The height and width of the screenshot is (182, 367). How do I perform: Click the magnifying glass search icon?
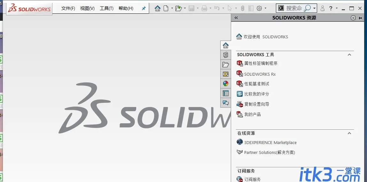pos(307,8)
